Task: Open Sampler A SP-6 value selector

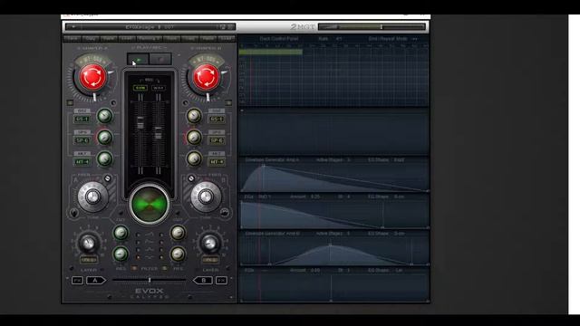Action: (82, 140)
